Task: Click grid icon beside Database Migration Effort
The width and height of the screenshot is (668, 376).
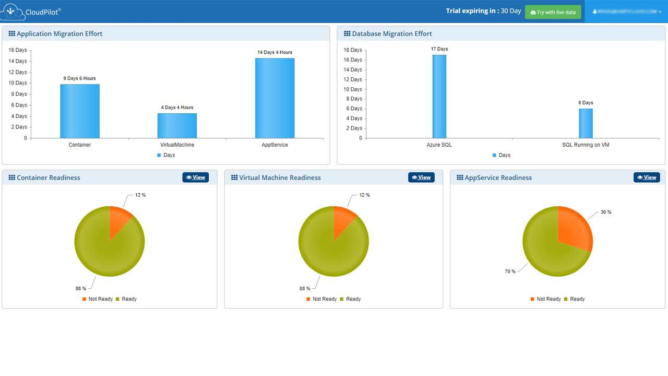Action: tap(347, 34)
